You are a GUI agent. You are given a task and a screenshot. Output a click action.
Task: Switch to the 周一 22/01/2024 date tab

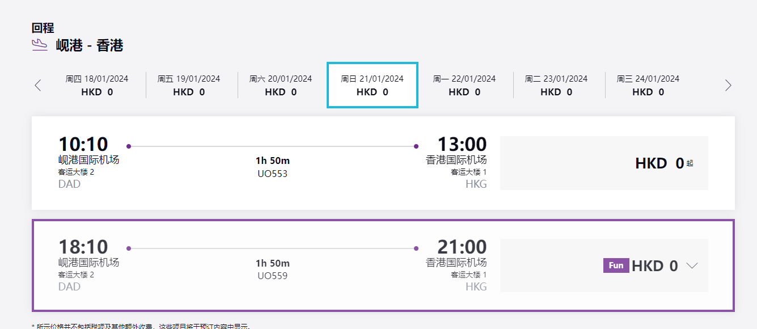(x=464, y=85)
